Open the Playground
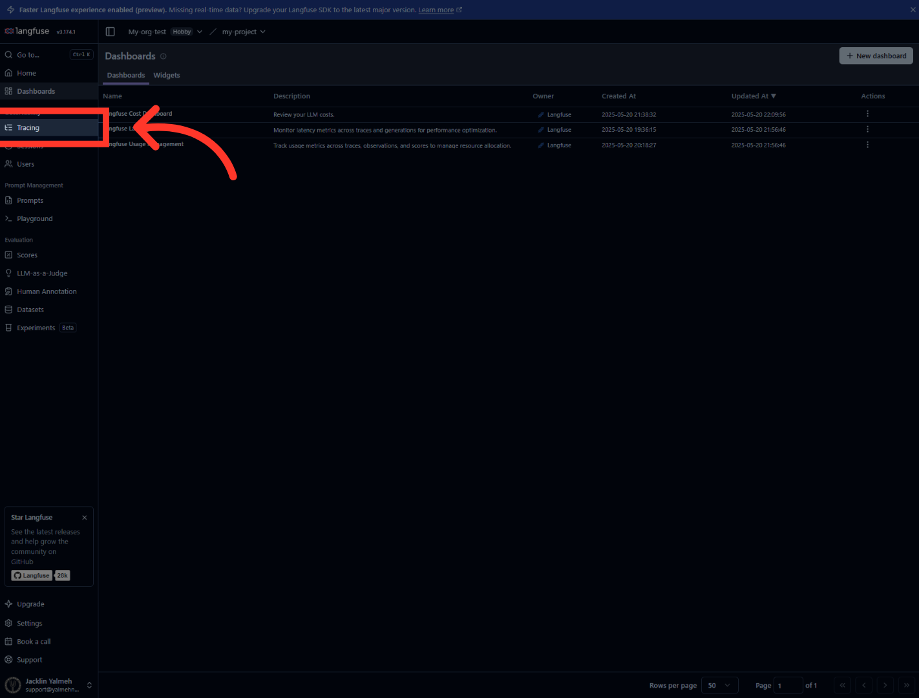The image size is (919, 698). pos(49,218)
